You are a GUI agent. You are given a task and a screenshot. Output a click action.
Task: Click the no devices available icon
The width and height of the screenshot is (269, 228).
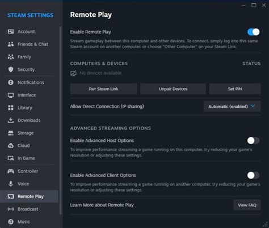point(73,73)
